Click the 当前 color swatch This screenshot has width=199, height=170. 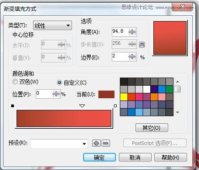(106, 94)
